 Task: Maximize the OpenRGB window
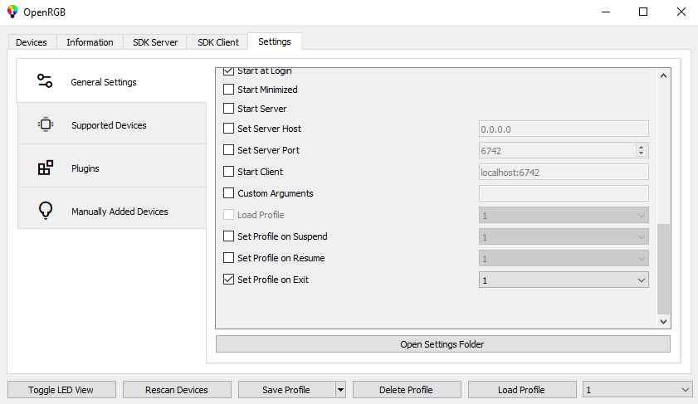[x=643, y=12]
